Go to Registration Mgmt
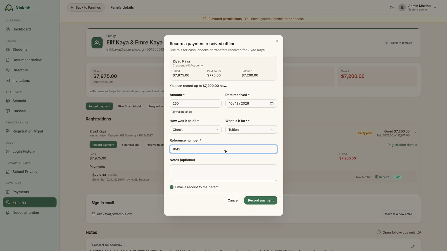The height and width of the screenshot is (251, 447). click(x=30, y=131)
